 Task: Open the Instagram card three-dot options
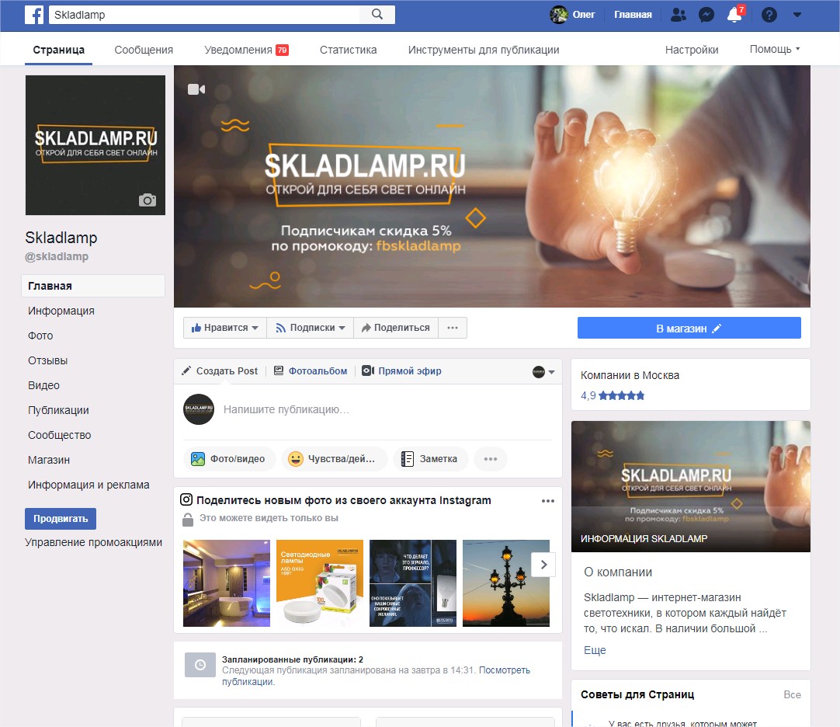pos(547,501)
